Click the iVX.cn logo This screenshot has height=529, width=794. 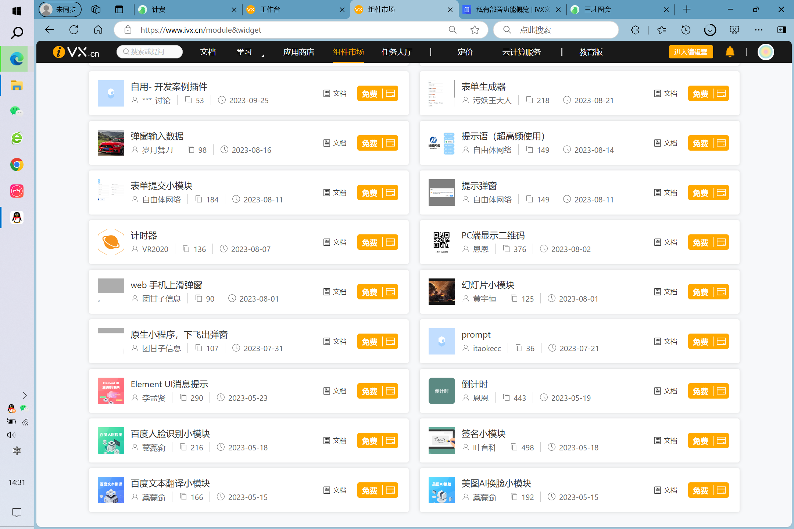coord(76,52)
